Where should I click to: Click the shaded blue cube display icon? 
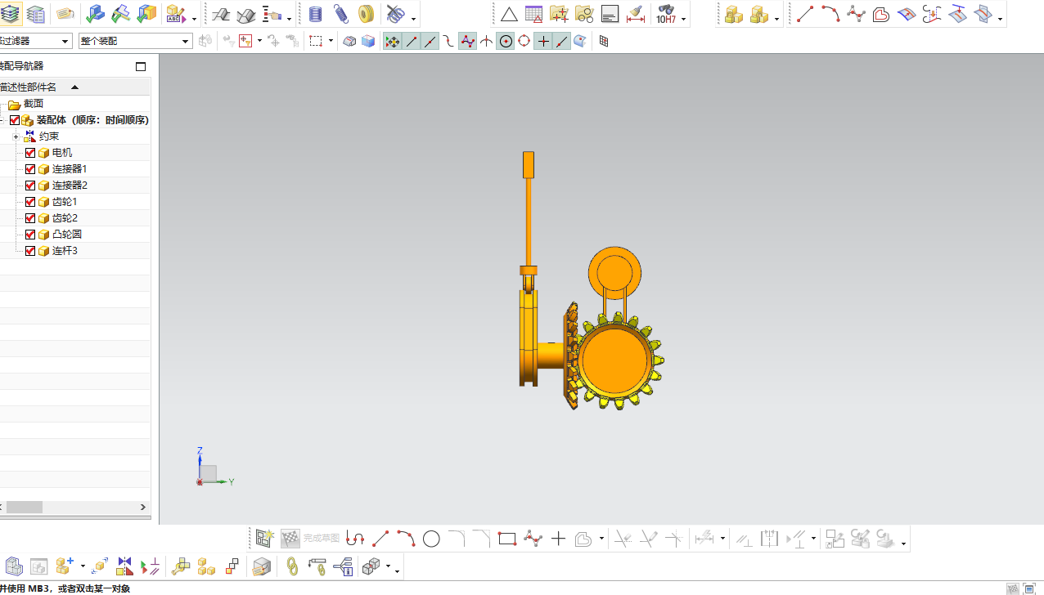tap(368, 41)
